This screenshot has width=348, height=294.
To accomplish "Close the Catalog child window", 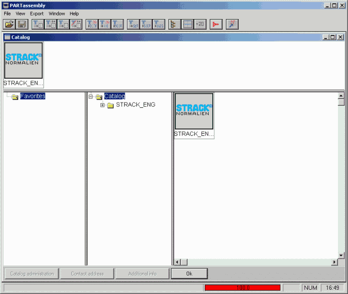I will [341, 37].
